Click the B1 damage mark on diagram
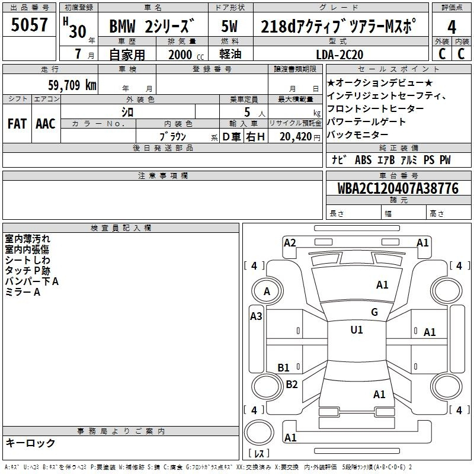This screenshot has height=474, width=474. (x=284, y=368)
